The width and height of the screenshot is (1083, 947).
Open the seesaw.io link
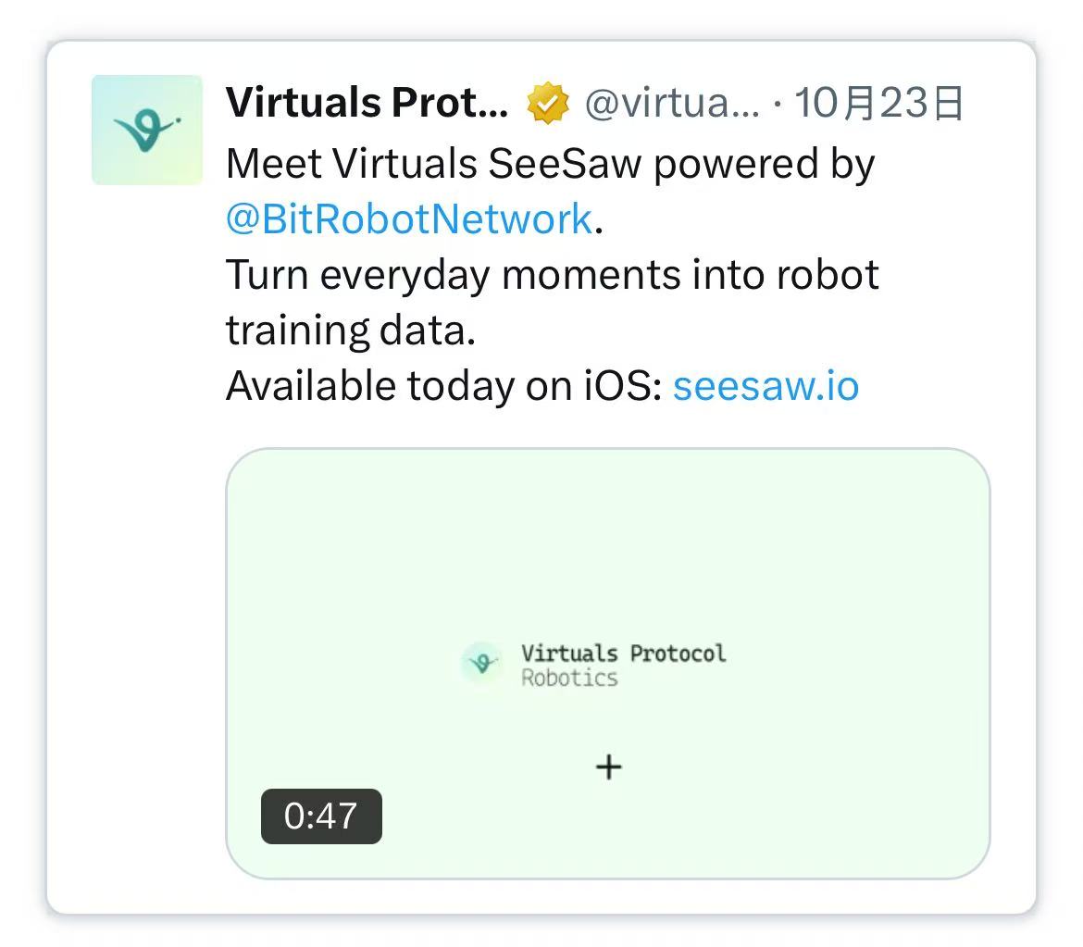tap(766, 385)
